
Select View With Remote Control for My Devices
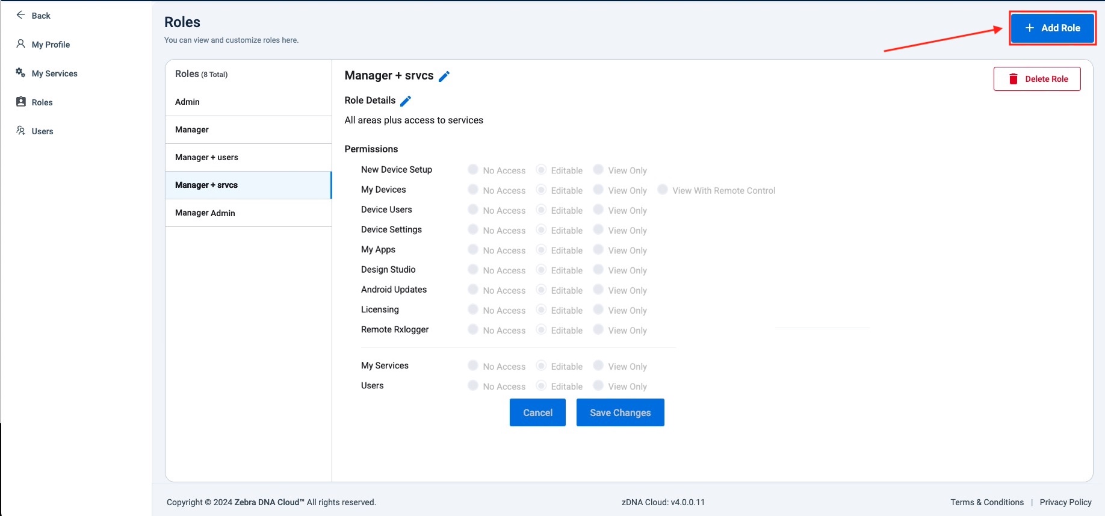pos(663,190)
